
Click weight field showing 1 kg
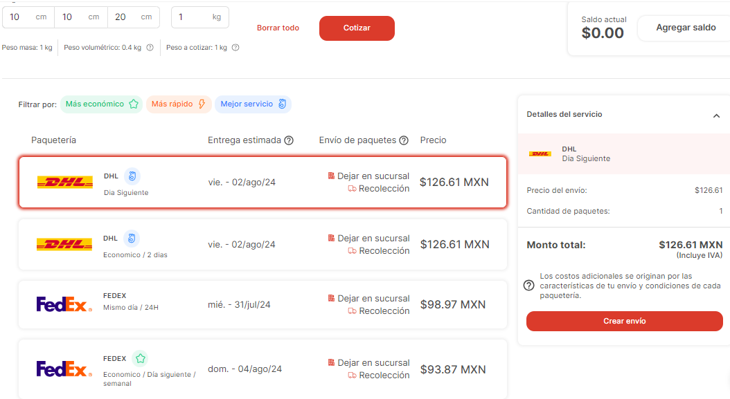199,17
